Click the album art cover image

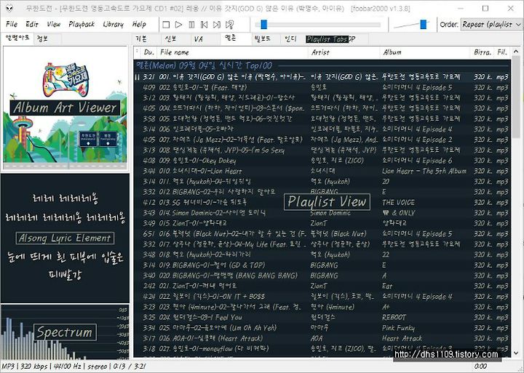point(65,108)
